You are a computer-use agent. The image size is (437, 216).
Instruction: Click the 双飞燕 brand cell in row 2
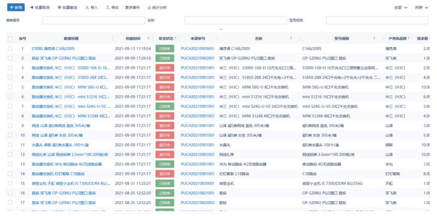pyautogui.click(x=391, y=58)
